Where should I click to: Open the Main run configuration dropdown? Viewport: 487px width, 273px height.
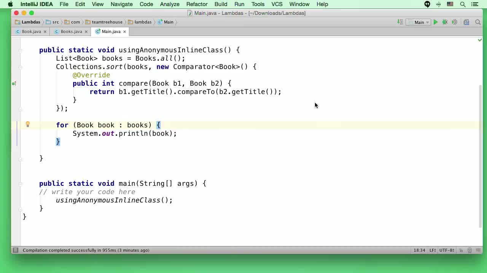[419, 22]
